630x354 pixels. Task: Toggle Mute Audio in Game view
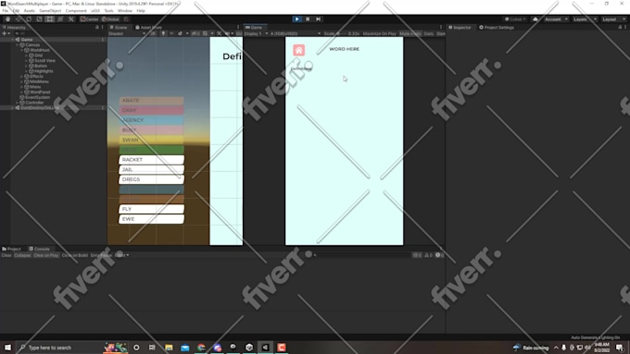410,33
